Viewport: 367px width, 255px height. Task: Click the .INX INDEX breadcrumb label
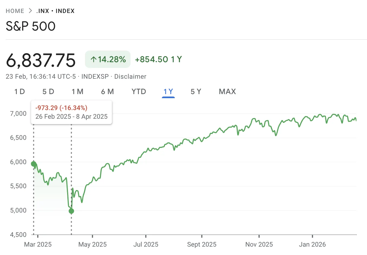[55, 11]
